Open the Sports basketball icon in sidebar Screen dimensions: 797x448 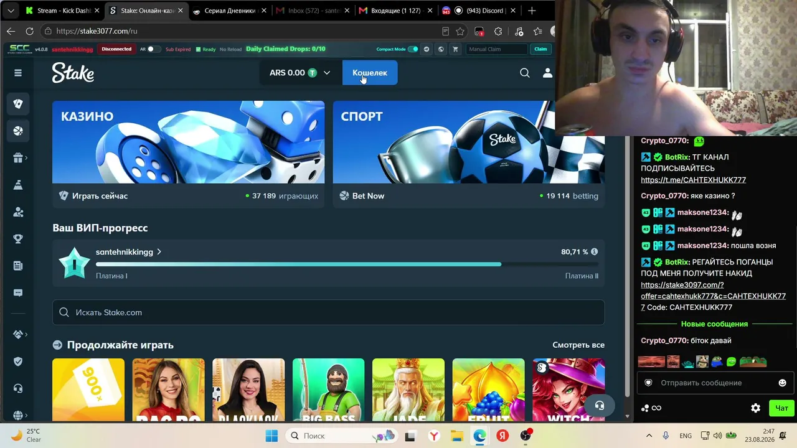point(18,131)
